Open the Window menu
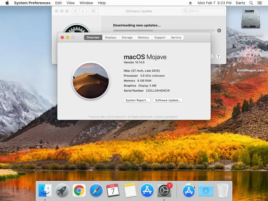 point(86,3)
